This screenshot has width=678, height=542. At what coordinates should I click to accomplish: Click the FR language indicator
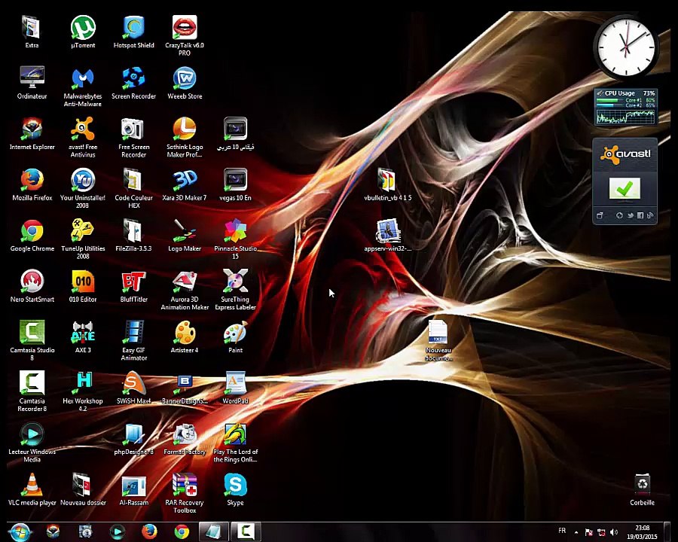click(x=562, y=530)
